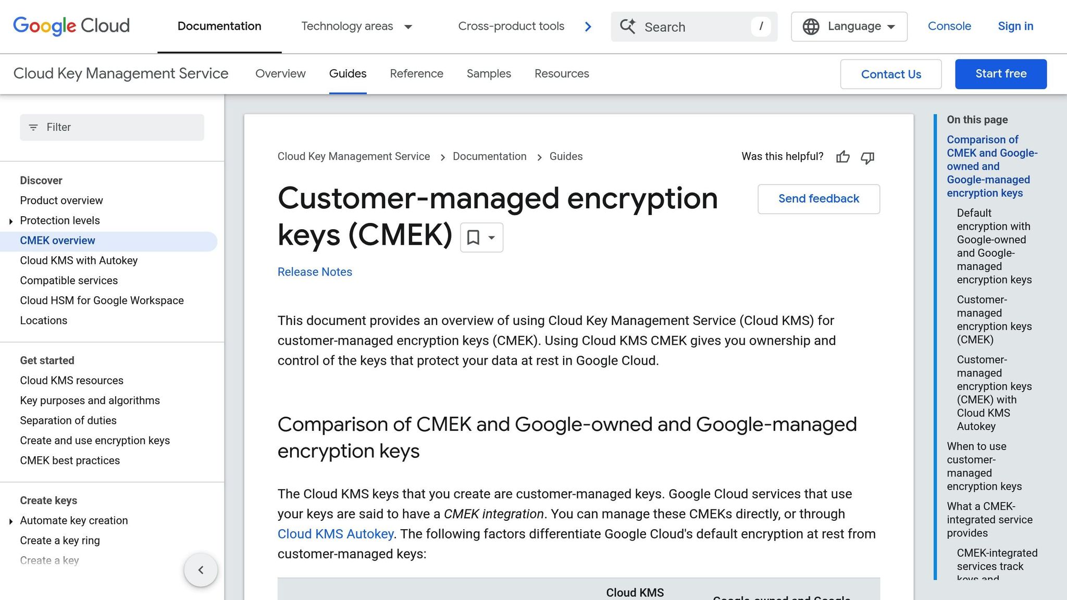Screen dimensions: 1067x600
Task: Click the Get started sidebar section heading
Action: [x=47, y=361]
